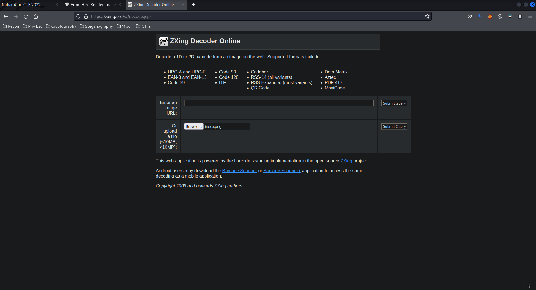Click the QR Code list item
Screen dimensions: 536x290
260,88
